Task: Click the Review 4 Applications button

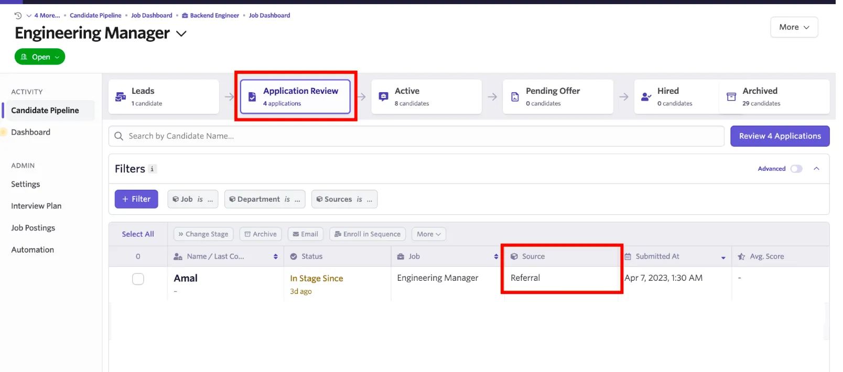Action: pyautogui.click(x=780, y=136)
